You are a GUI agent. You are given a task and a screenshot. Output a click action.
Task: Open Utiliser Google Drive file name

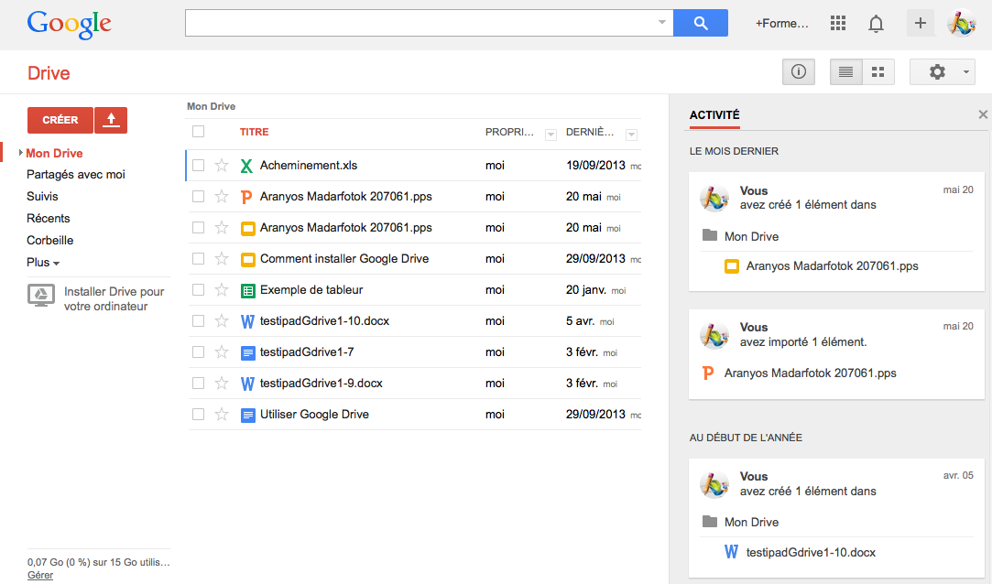click(x=314, y=415)
